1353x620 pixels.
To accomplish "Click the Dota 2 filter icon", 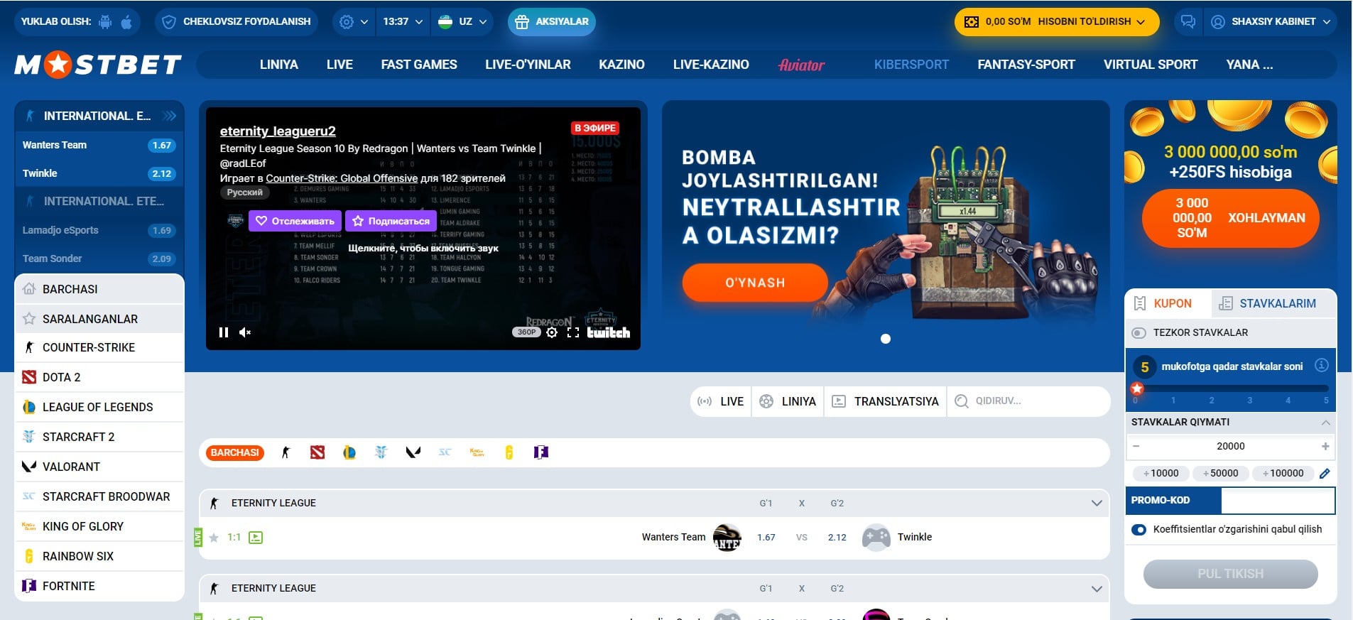I will [x=317, y=452].
